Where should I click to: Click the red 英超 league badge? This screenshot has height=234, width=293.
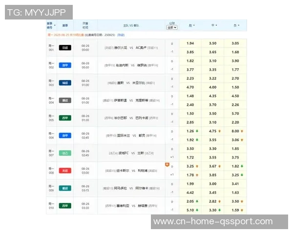click(x=65, y=171)
